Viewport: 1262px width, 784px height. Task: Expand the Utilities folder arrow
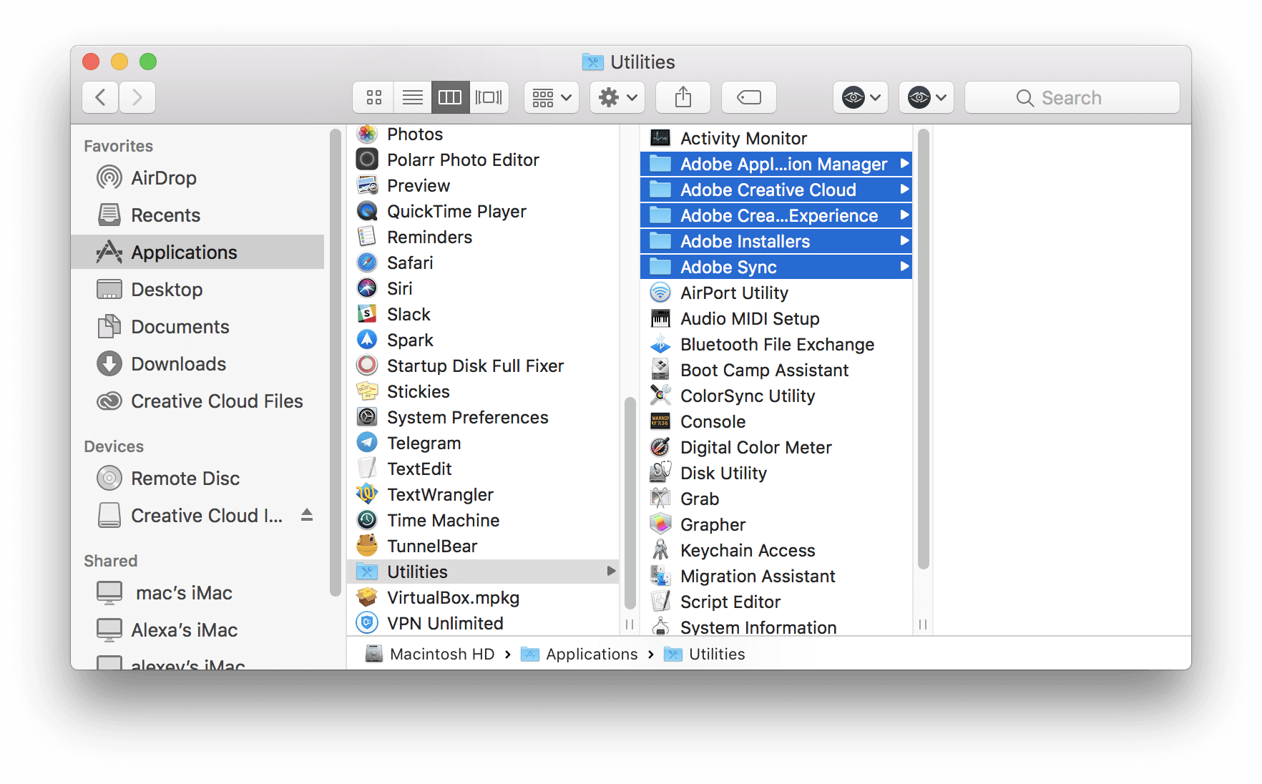point(611,571)
